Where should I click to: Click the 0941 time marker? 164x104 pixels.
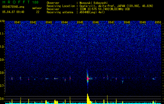17,22
